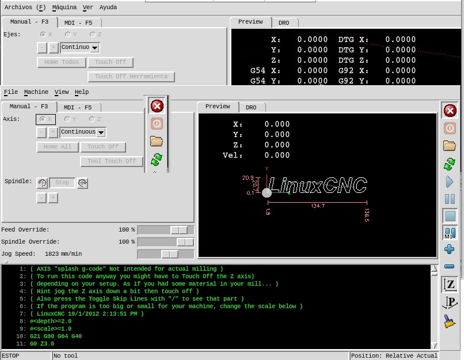The height and width of the screenshot is (360, 464).
Task: Run the program with the play arrow
Action: tap(450, 181)
